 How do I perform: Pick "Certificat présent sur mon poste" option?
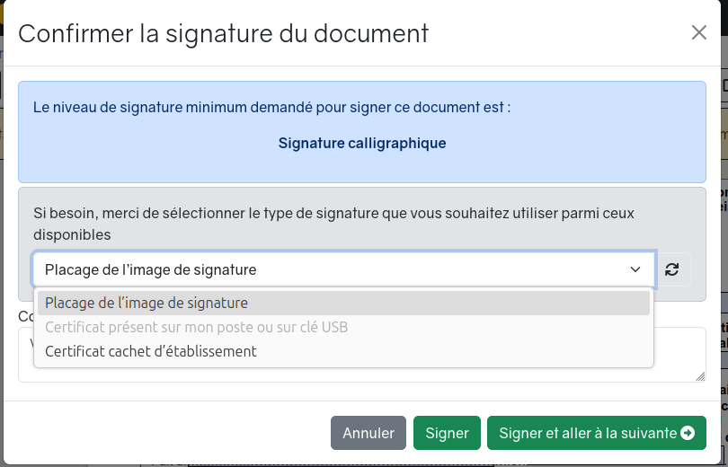[196, 328]
